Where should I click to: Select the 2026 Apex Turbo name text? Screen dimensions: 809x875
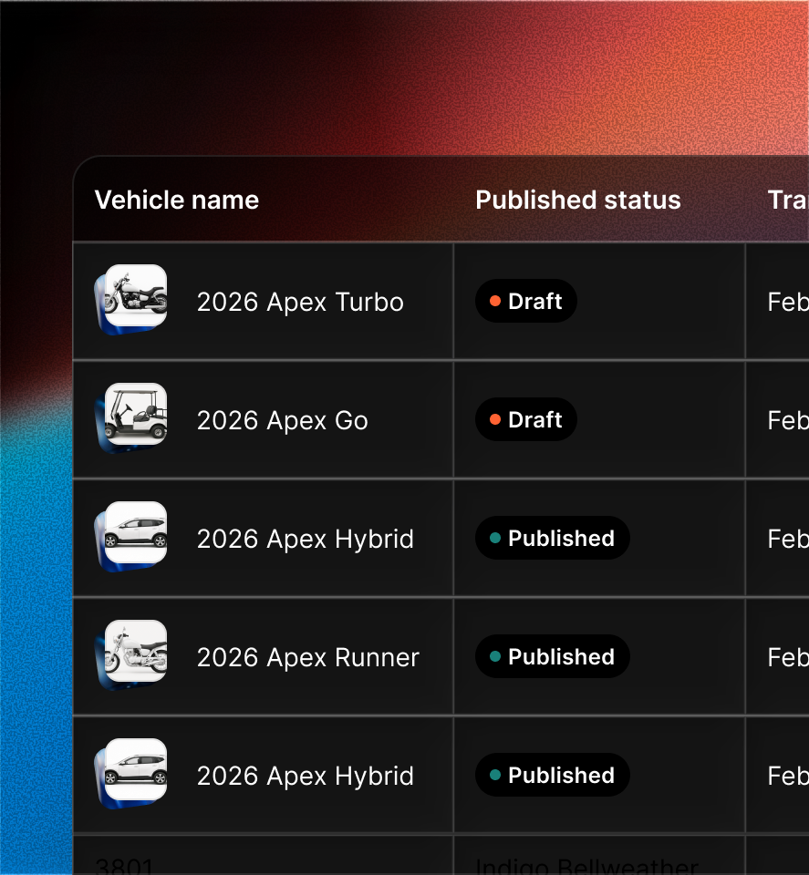pyautogui.click(x=300, y=303)
